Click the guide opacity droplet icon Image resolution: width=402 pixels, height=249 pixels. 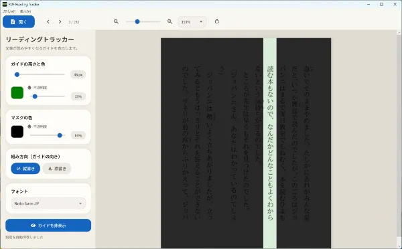pos(29,88)
